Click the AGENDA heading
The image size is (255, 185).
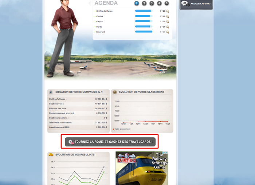[106, 3]
